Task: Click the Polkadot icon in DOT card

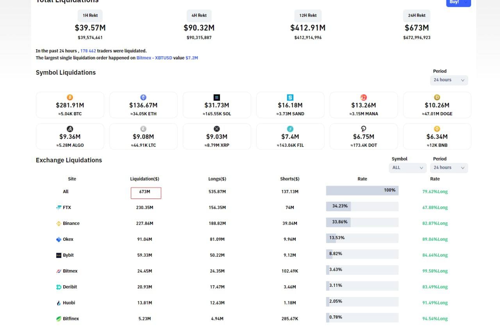Action: click(x=364, y=129)
